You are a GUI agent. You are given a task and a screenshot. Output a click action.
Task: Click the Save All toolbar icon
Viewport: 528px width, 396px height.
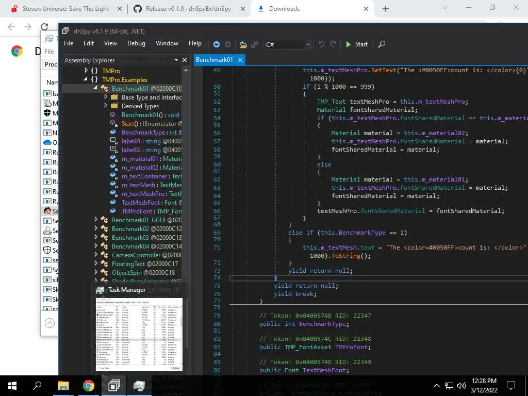click(x=255, y=44)
